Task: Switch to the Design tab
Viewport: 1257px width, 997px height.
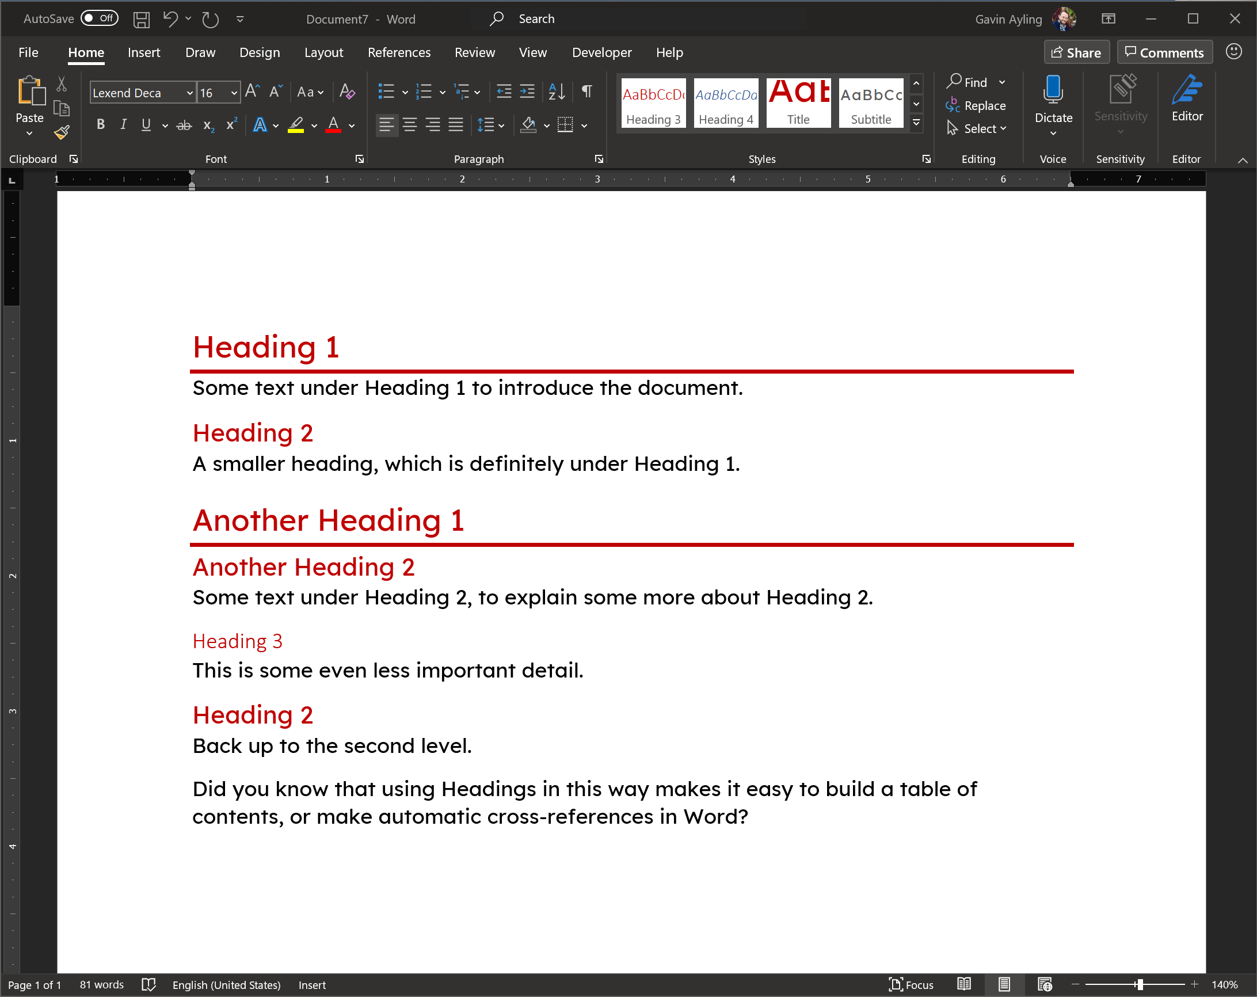Action: point(260,52)
